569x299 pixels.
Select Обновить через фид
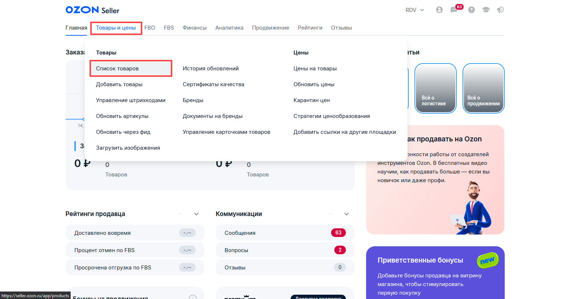coord(123,132)
